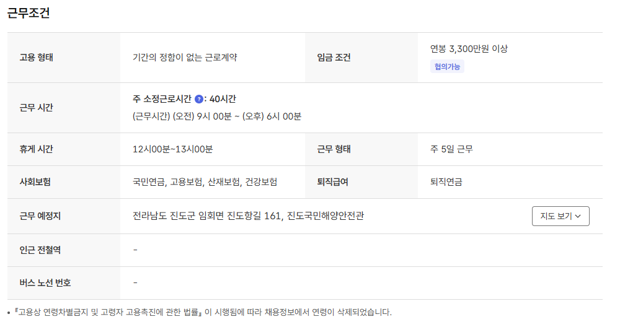The image size is (620, 327).
Task: Select the 주 5일 근무 value
Action: pos(452,149)
